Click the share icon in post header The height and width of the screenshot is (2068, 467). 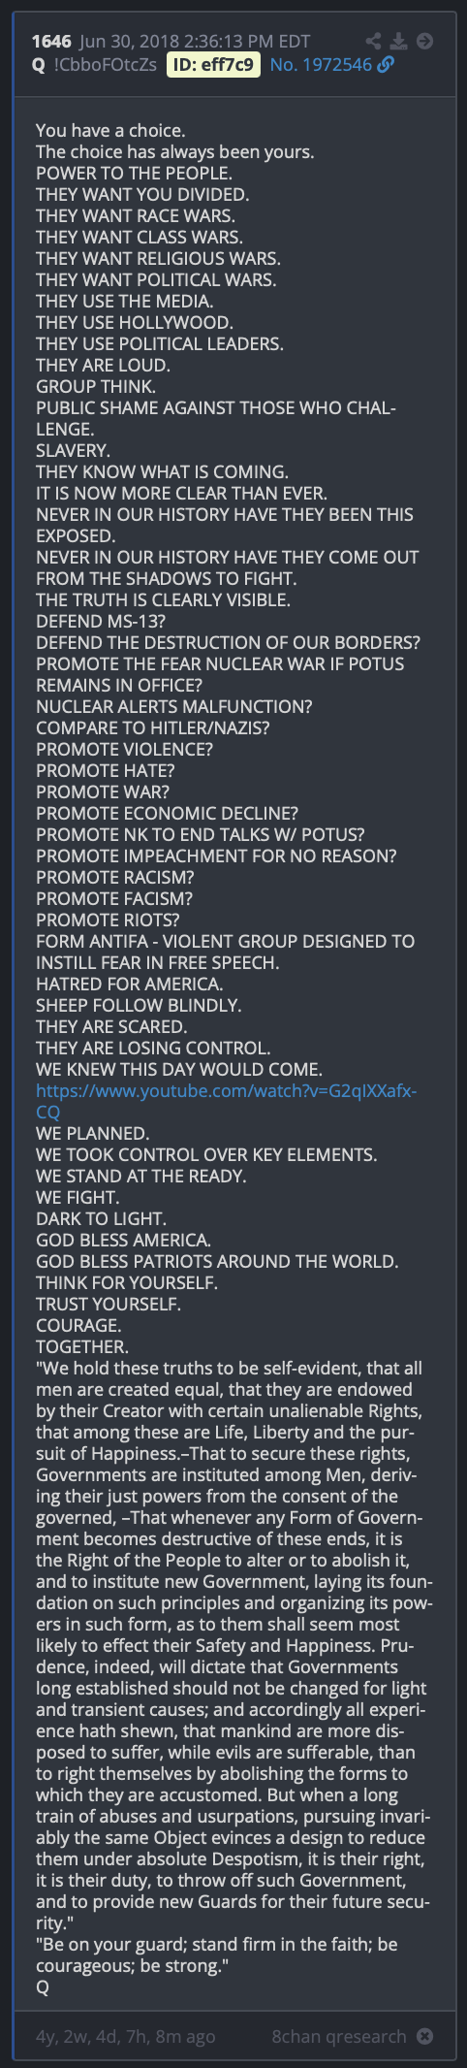pyautogui.click(x=373, y=41)
